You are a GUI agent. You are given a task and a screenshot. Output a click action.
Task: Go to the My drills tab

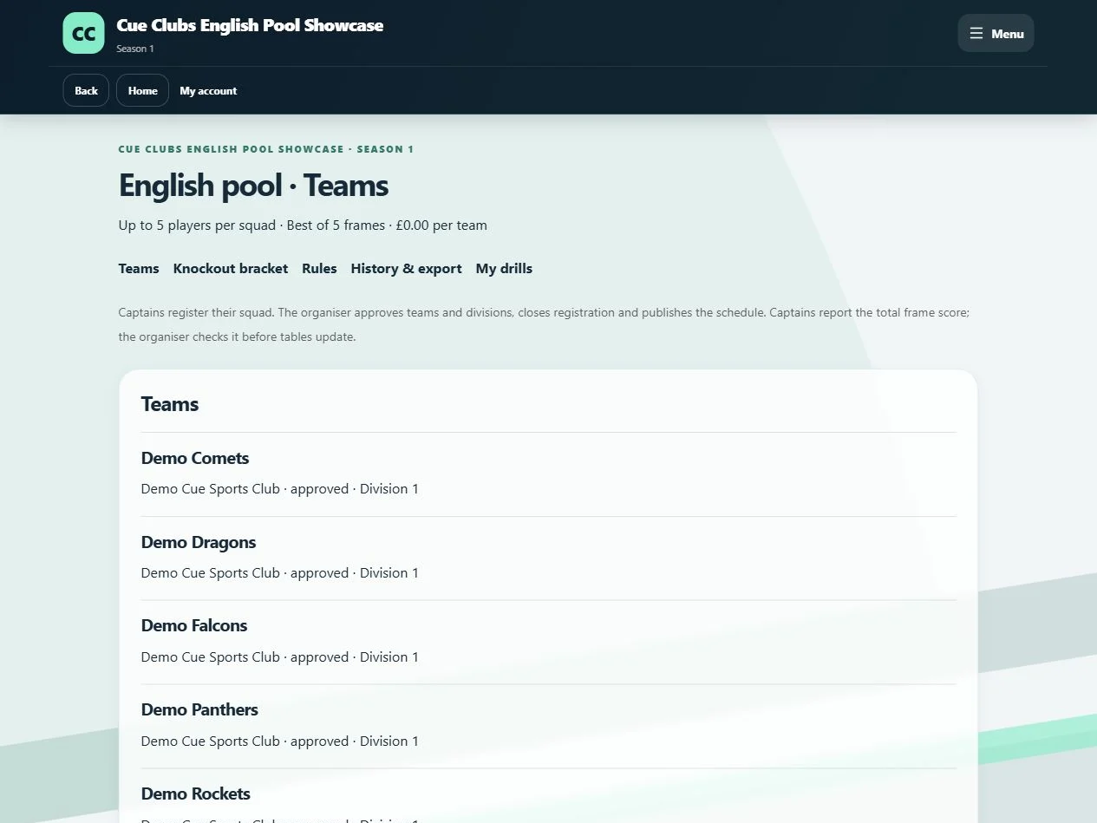(504, 269)
